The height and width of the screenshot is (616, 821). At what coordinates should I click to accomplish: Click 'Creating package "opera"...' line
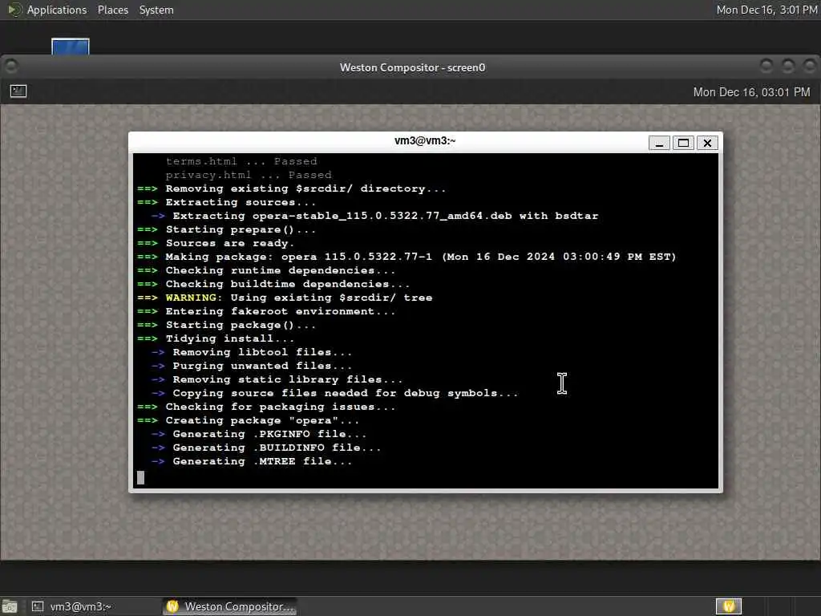coord(249,420)
